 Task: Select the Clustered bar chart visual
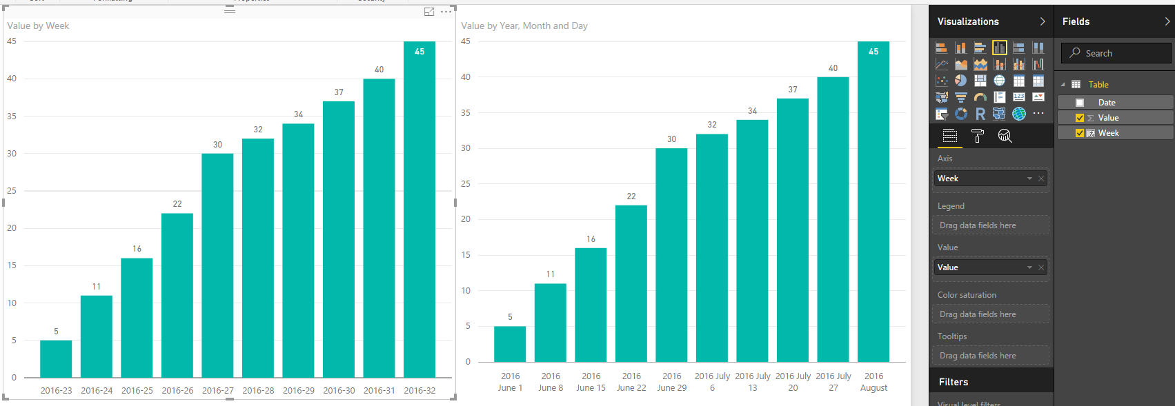pos(980,48)
